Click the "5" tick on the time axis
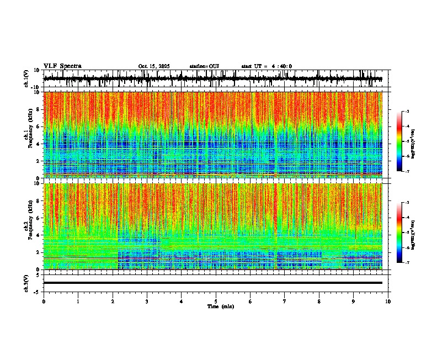 tap(216, 302)
